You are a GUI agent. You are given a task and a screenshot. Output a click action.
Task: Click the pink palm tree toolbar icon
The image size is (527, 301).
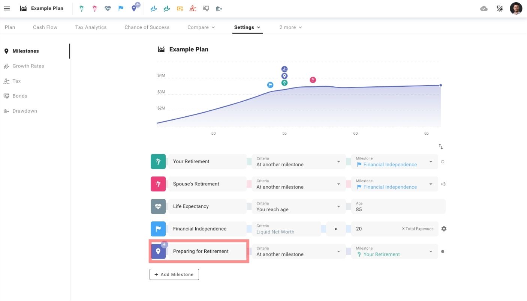(94, 8)
